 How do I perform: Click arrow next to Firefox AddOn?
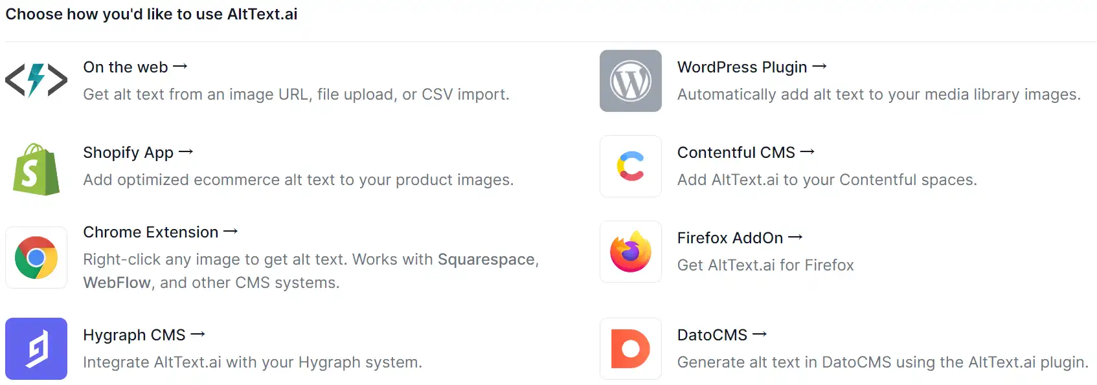point(796,237)
